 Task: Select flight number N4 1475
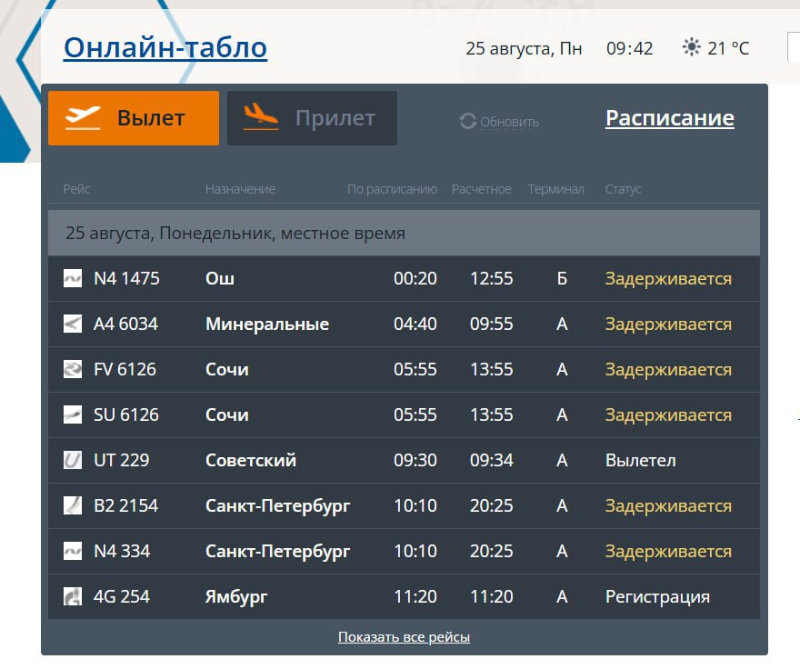[126, 278]
